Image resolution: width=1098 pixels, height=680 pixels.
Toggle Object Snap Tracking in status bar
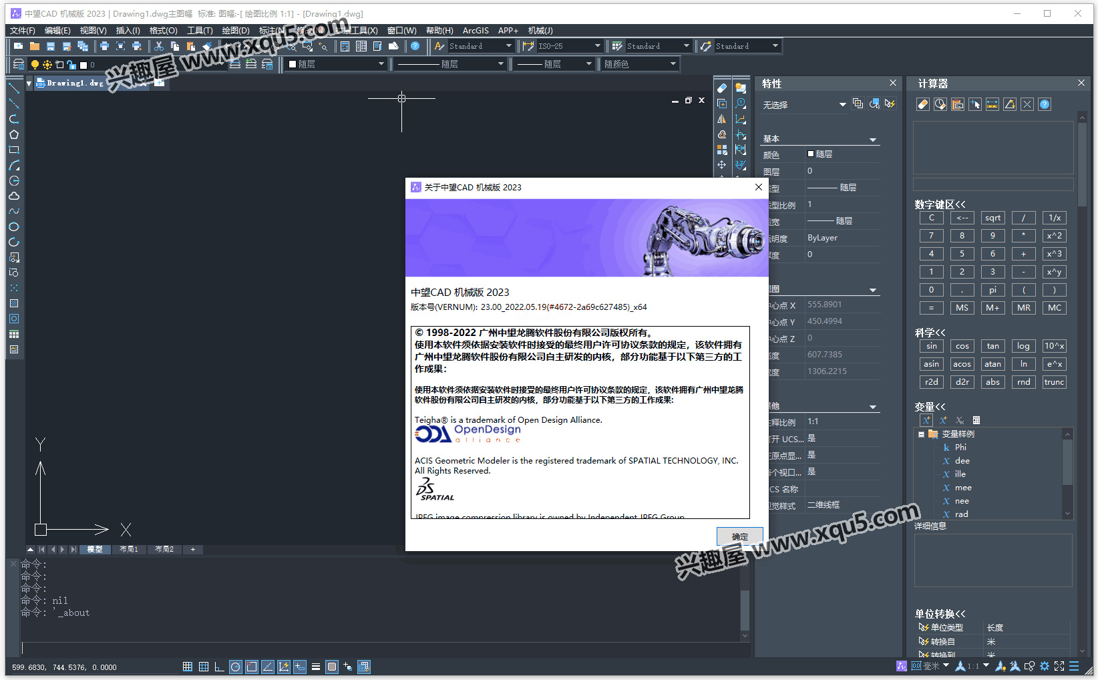pos(268,667)
